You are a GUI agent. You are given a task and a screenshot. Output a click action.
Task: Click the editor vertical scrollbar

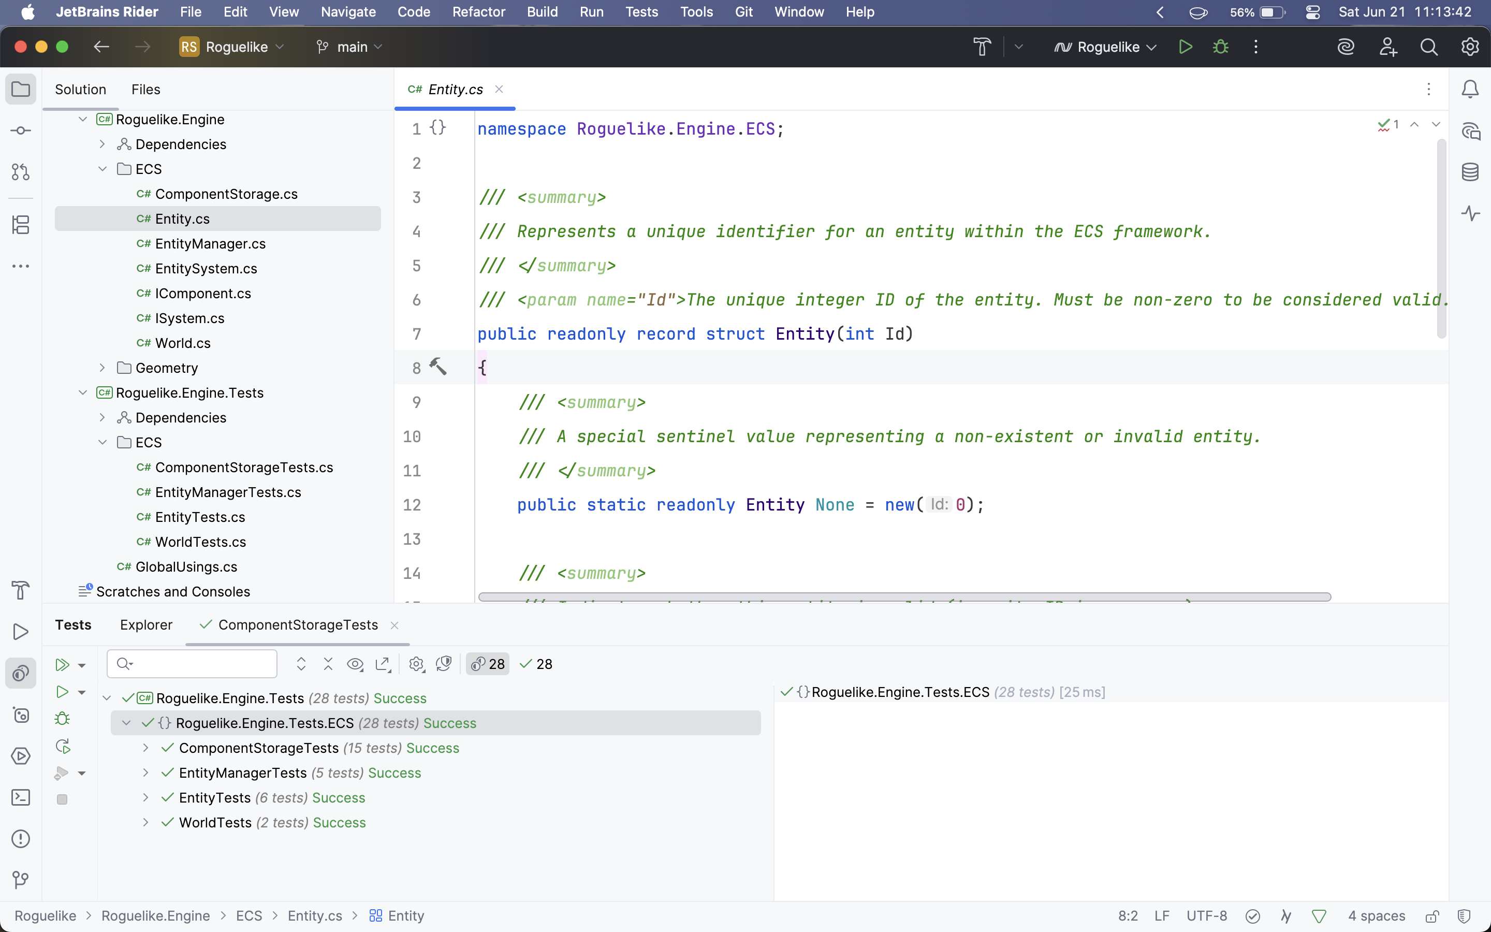click(1441, 239)
